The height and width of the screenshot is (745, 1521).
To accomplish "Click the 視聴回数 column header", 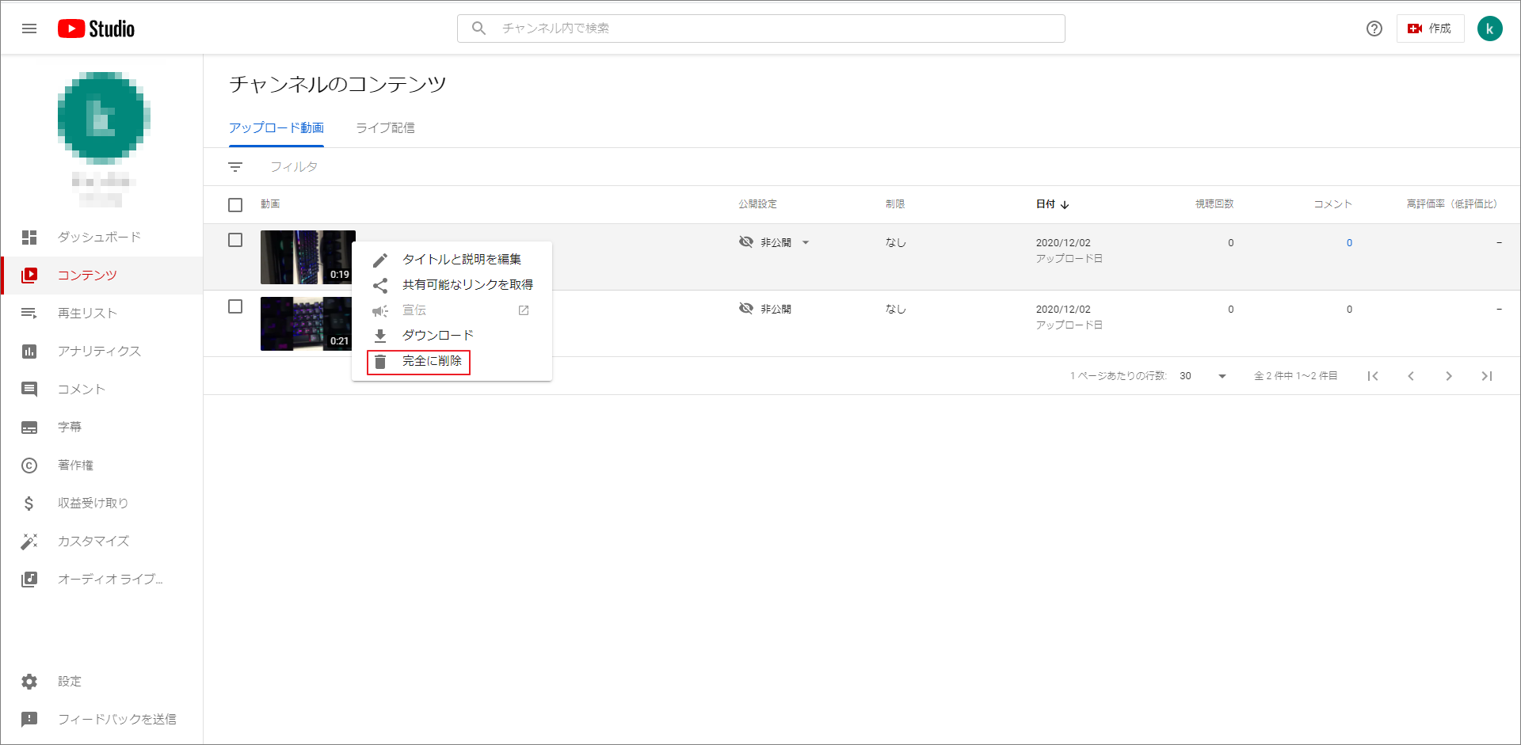I will 1214,204.
